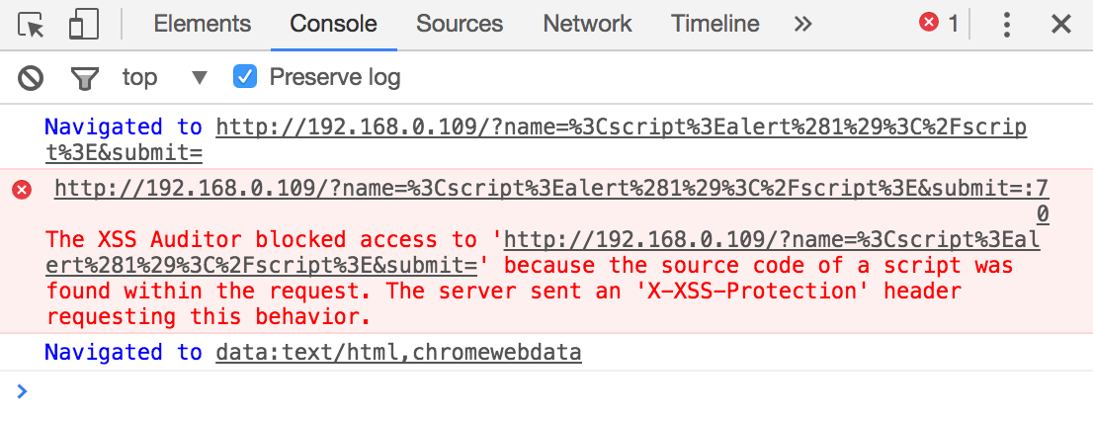Open the Timeline tab
Viewport: 1093px width, 421px height.
715,25
